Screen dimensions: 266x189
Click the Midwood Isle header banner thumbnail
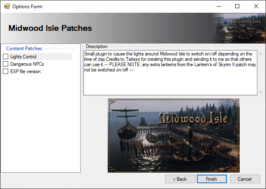pyautogui.click(x=239, y=28)
